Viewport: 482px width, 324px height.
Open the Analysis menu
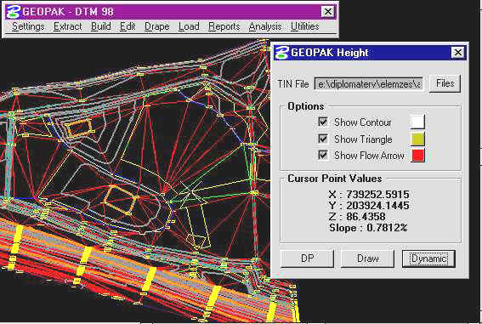click(x=265, y=26)
